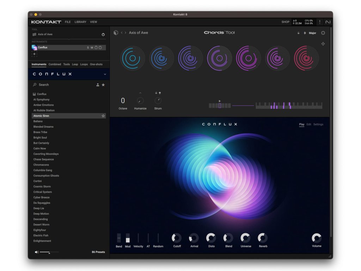The image size is (361, 271).
Task: Click the mini keyboard display
Action: (x=289, y=106)
